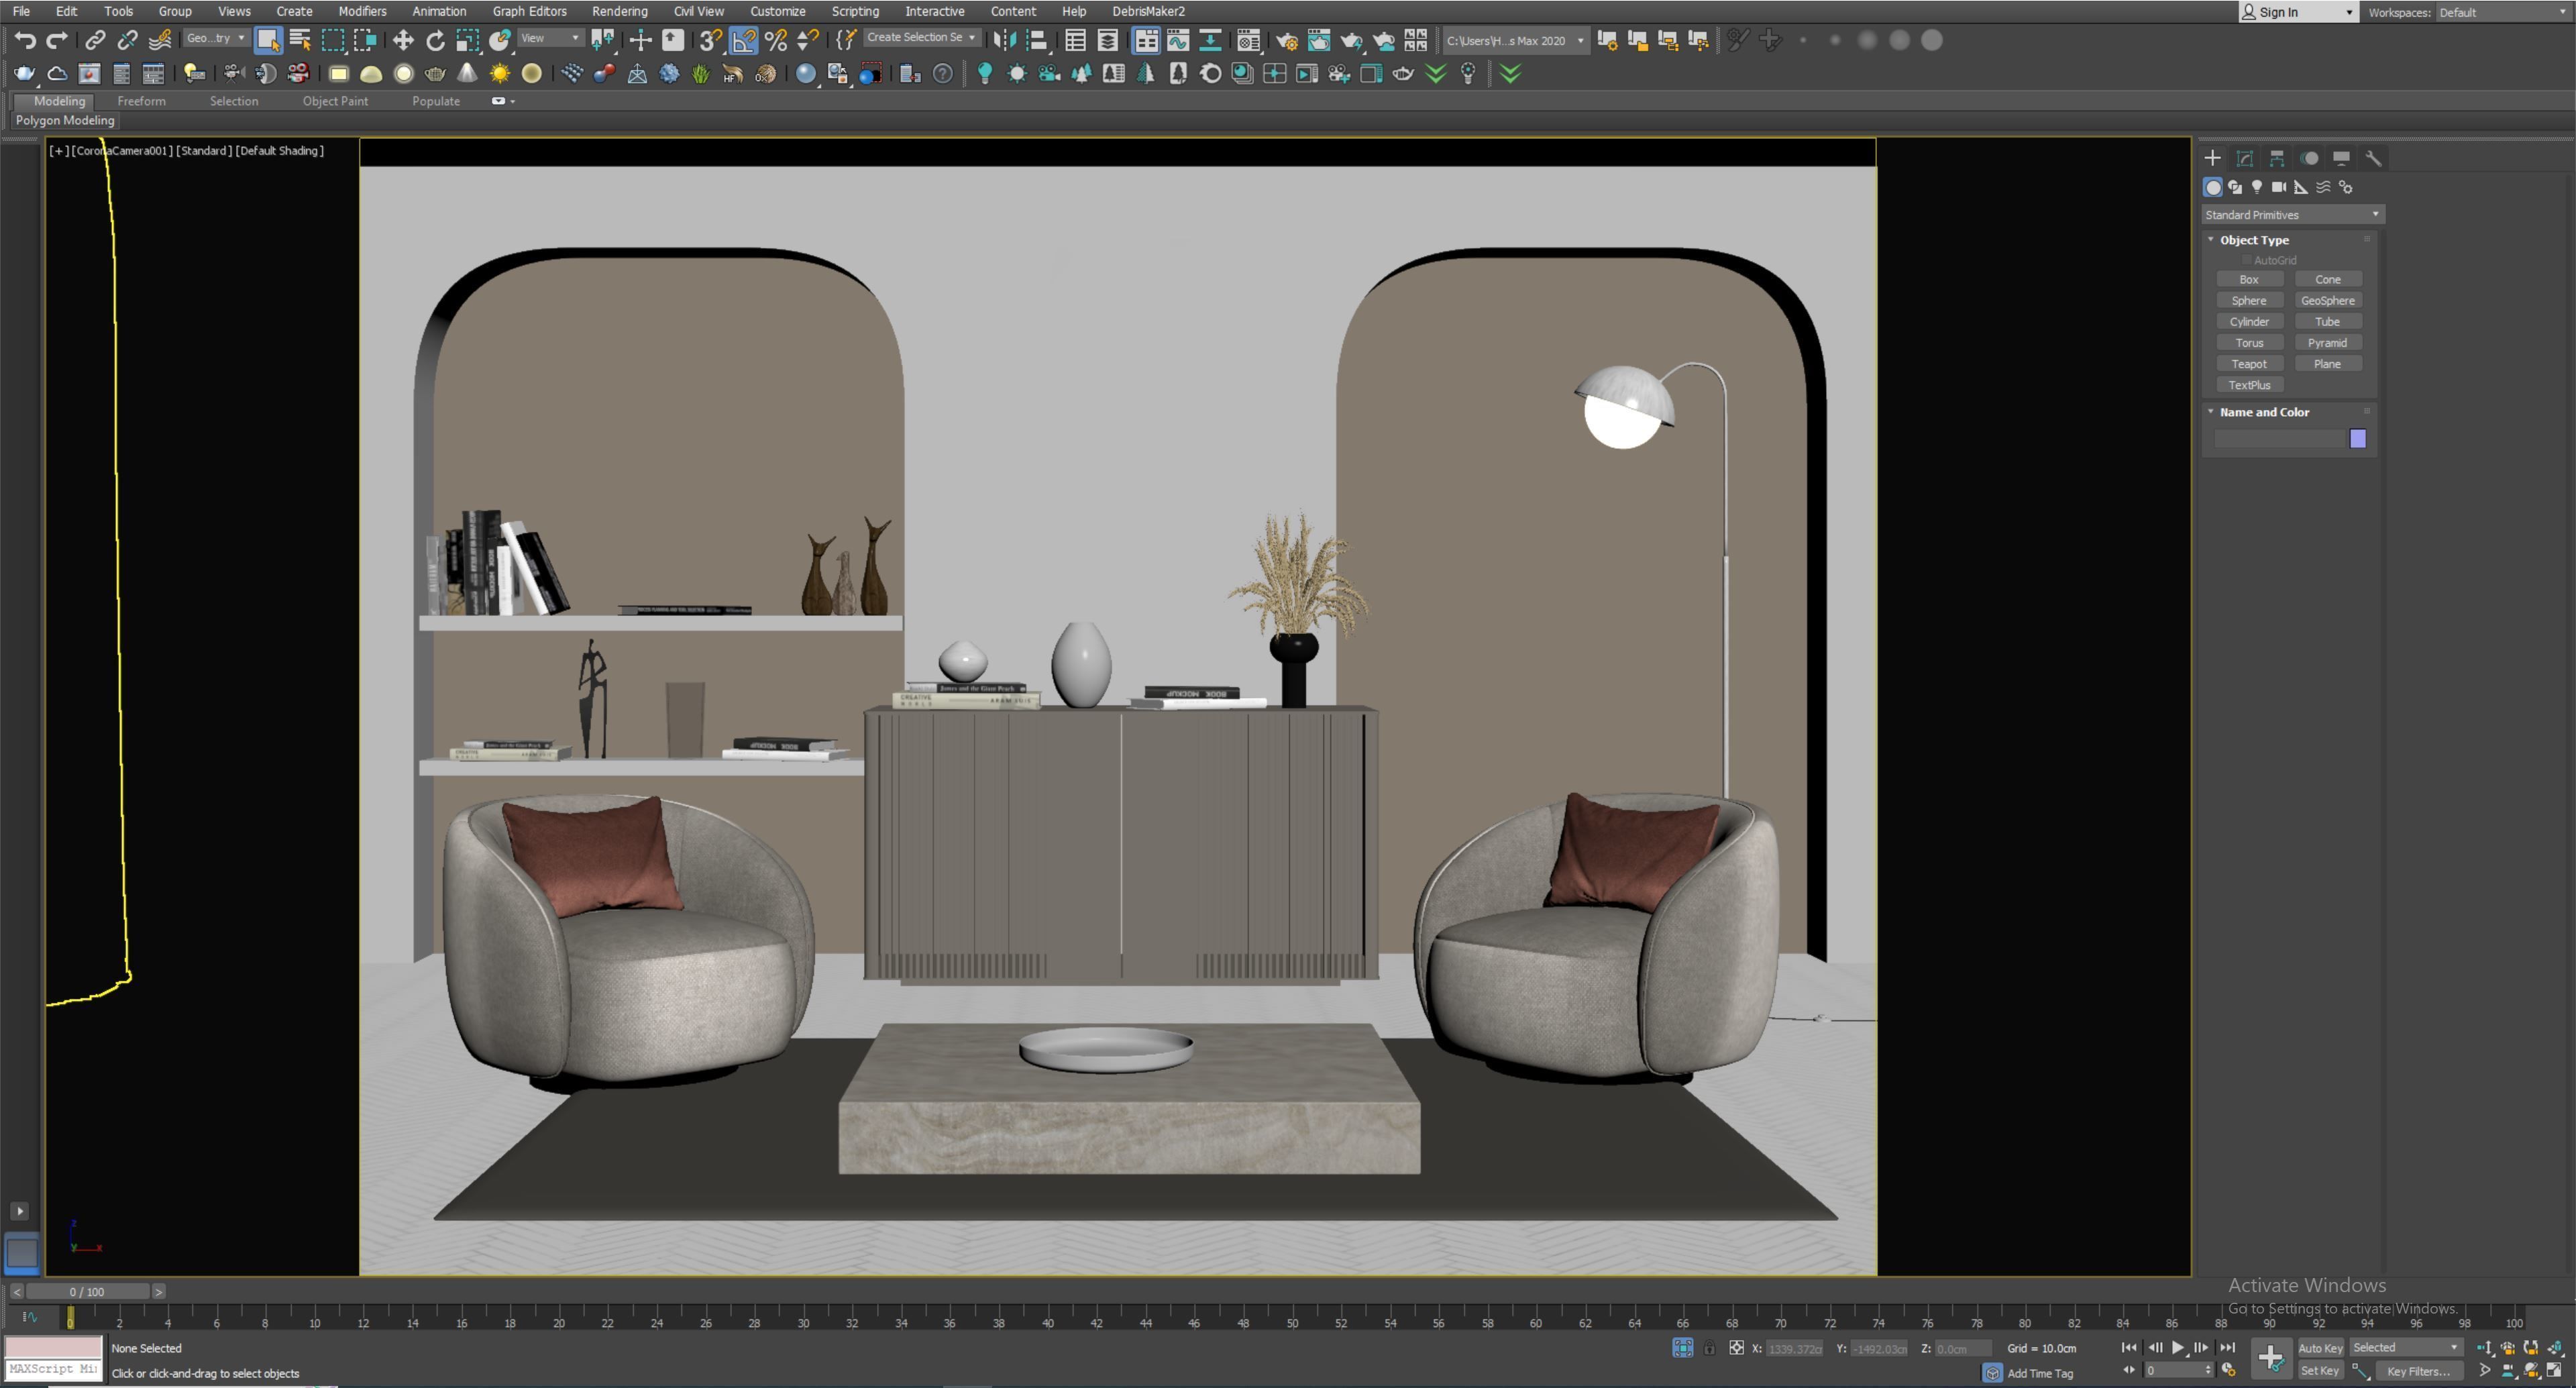Switch to Lights category in Create panel
This screenshot has width=2576, height=1388.
pyautogui.click(x=2256, y=187)
